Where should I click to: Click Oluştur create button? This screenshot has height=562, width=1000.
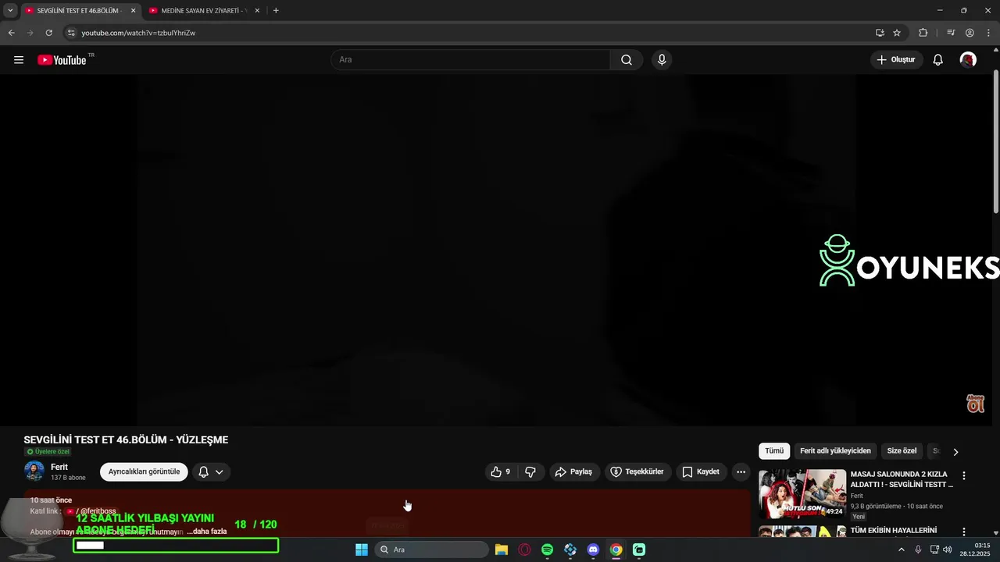(896, 60)
